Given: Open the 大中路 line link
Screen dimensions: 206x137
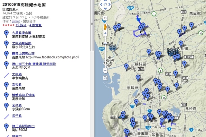Looking at the screenshot, I should click(x=17, y=74).
